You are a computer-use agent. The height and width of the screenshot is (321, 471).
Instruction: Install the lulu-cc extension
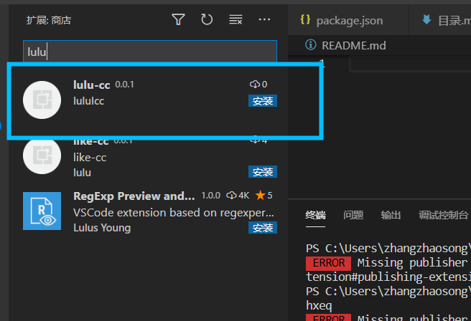tap(263, 101)
